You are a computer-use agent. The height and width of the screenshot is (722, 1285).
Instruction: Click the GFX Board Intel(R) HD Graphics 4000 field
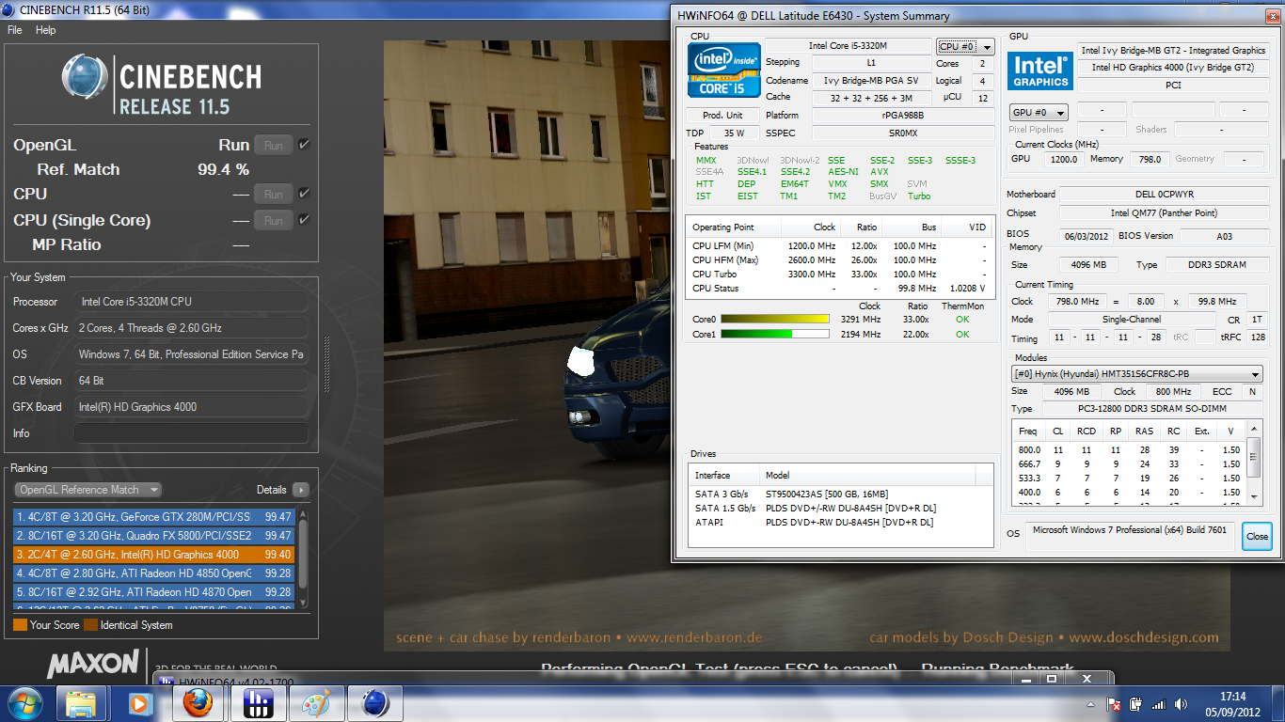[191, 407]
